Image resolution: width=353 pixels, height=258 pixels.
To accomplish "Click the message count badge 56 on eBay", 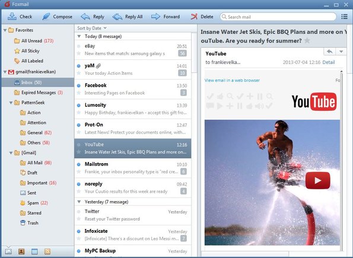I will tap(182, 53).
